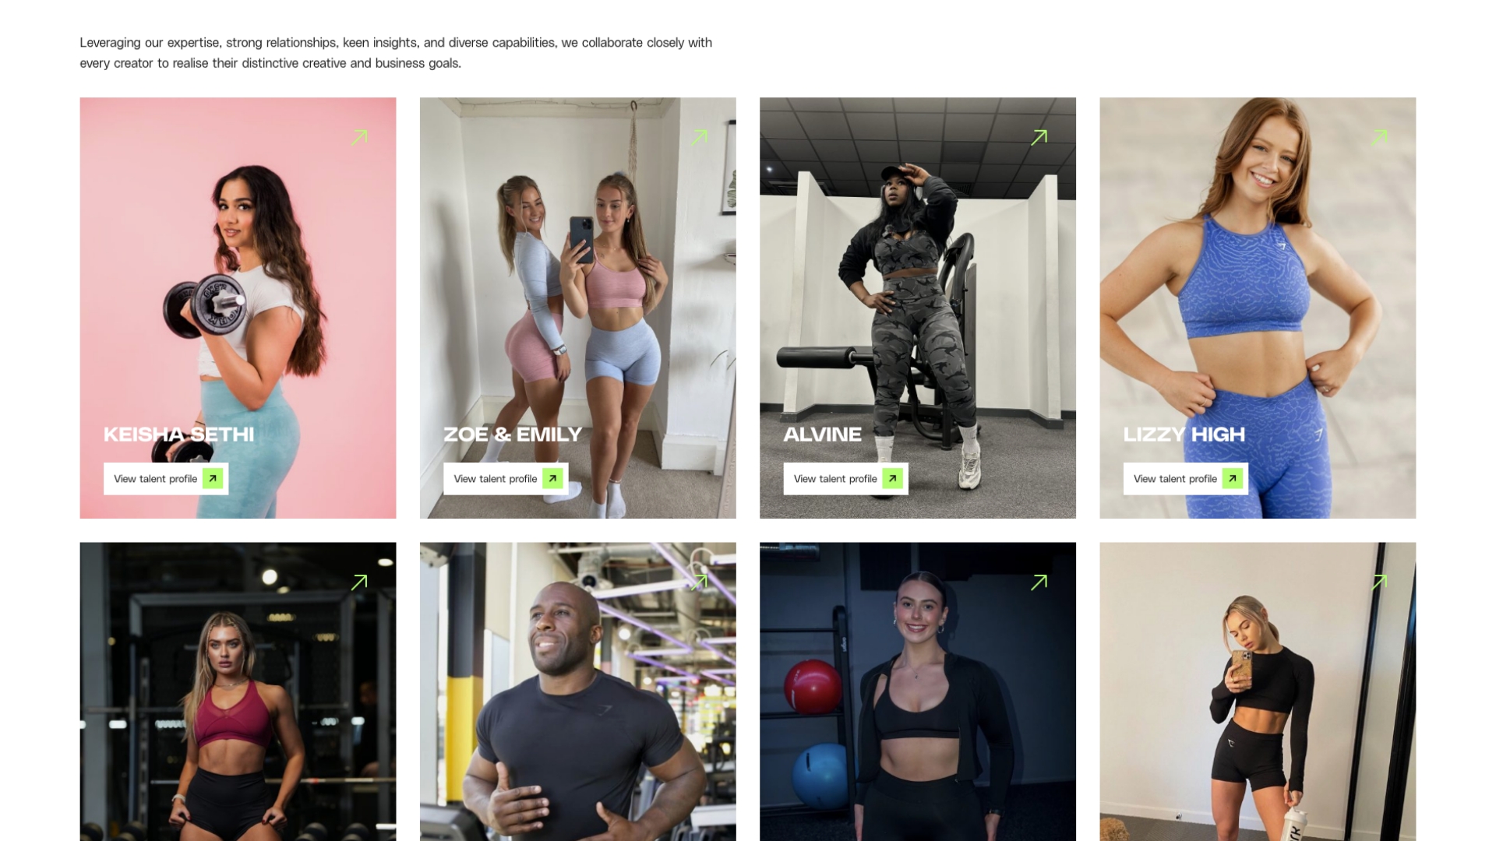Select the ALVINE name heading
The image size is (1496, 841).
point(822,435)
